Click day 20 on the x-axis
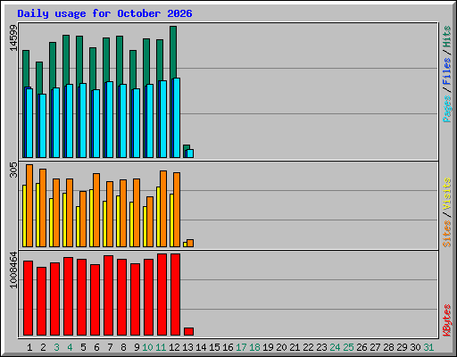Image resolution: width=457 pixels, height=357 pixels. (281, 347)
